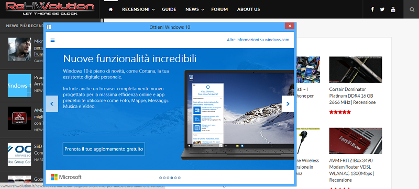The image size is (419, 189).
Task: Open the hamburger menu in Windows 10 dialog
Action: pyautogui.click(x=53, y=40)
